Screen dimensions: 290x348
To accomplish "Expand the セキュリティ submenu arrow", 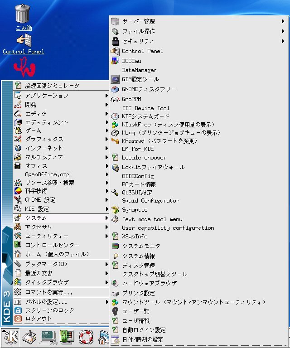I will pyautogui.click(x=283, y=41).
